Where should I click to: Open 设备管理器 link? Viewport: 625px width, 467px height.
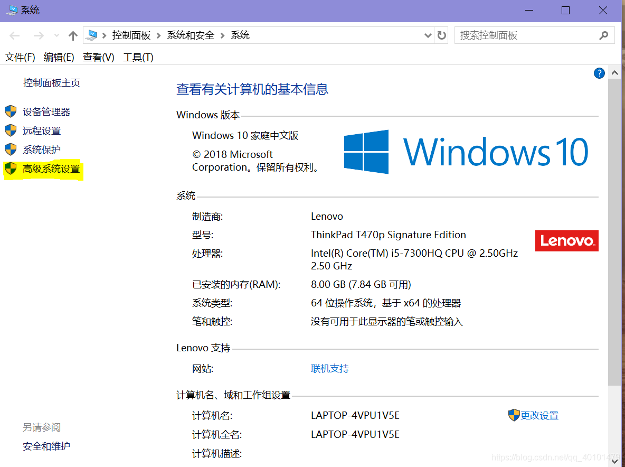[x=46, y=111]
